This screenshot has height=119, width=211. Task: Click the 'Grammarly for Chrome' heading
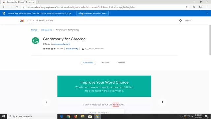click(64, 39)
